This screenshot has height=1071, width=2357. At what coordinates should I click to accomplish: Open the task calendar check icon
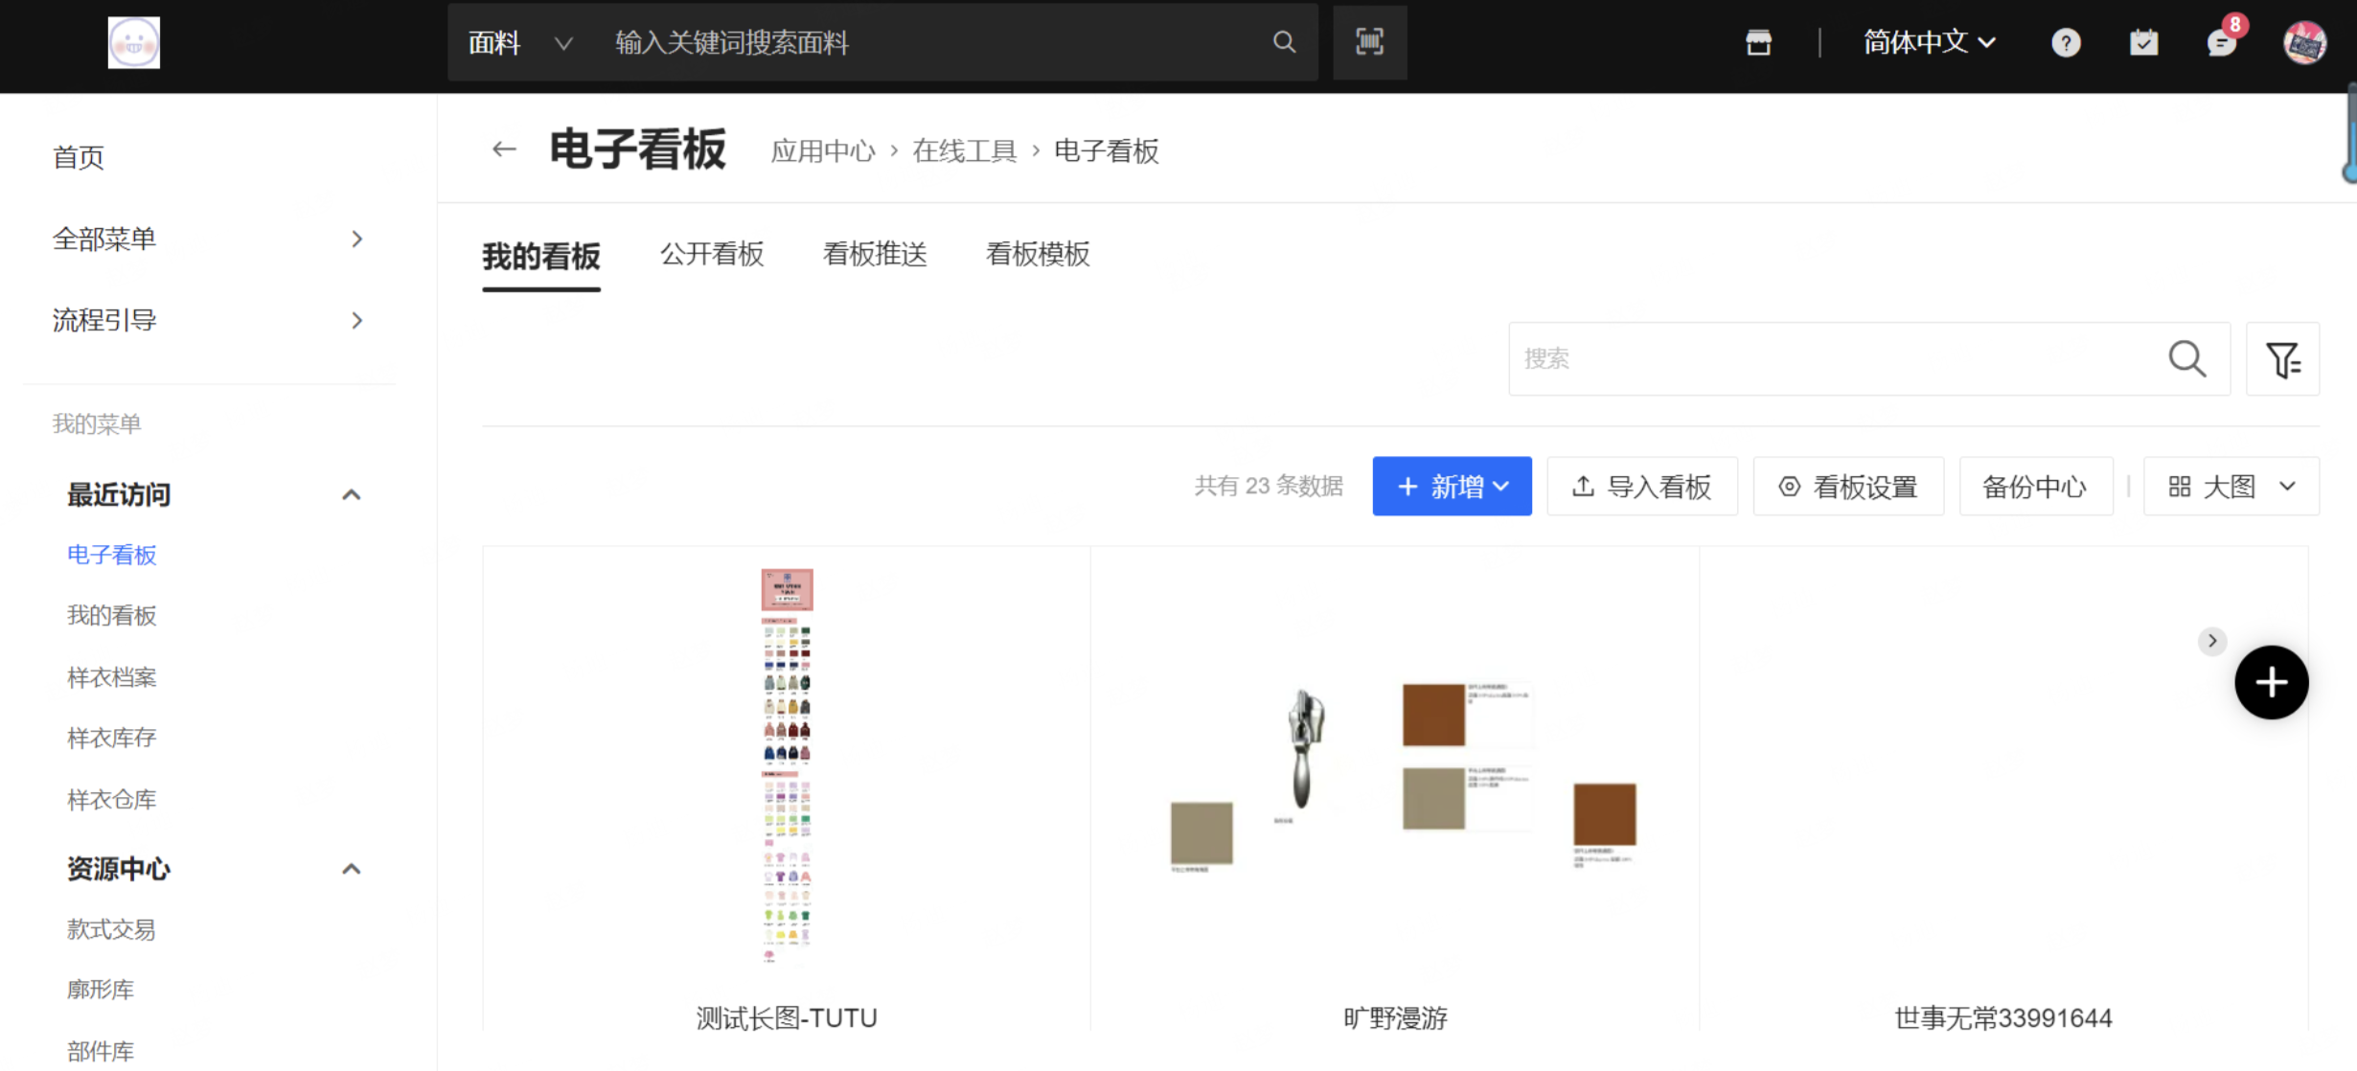(x=2143, y=43)
